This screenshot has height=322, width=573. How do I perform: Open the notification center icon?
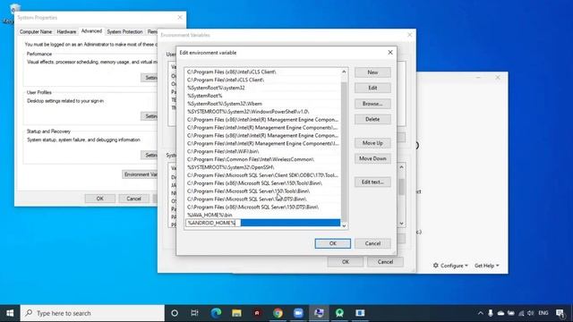coord(560,313)
